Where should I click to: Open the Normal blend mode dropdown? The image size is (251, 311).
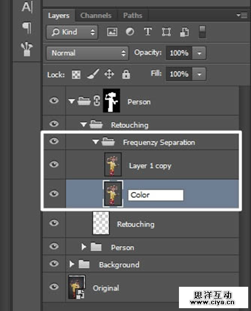[x=87, y=53]
